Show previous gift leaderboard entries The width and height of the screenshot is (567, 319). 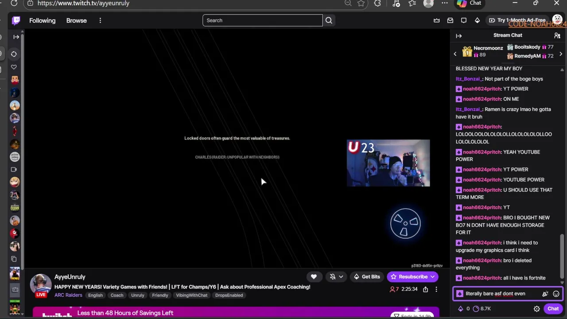455,54
